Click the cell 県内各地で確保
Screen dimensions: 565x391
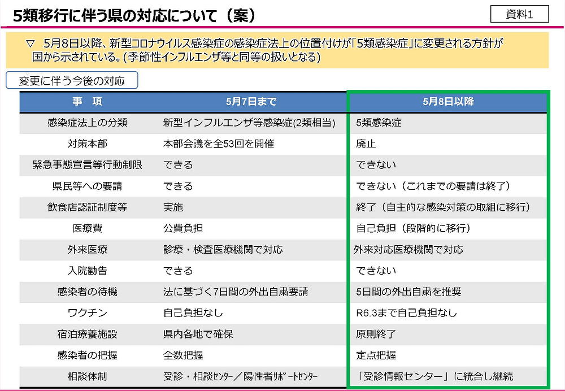coord(198,334)
